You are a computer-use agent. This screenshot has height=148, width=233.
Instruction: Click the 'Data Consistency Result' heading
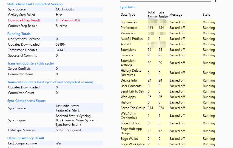click(26, 138)
